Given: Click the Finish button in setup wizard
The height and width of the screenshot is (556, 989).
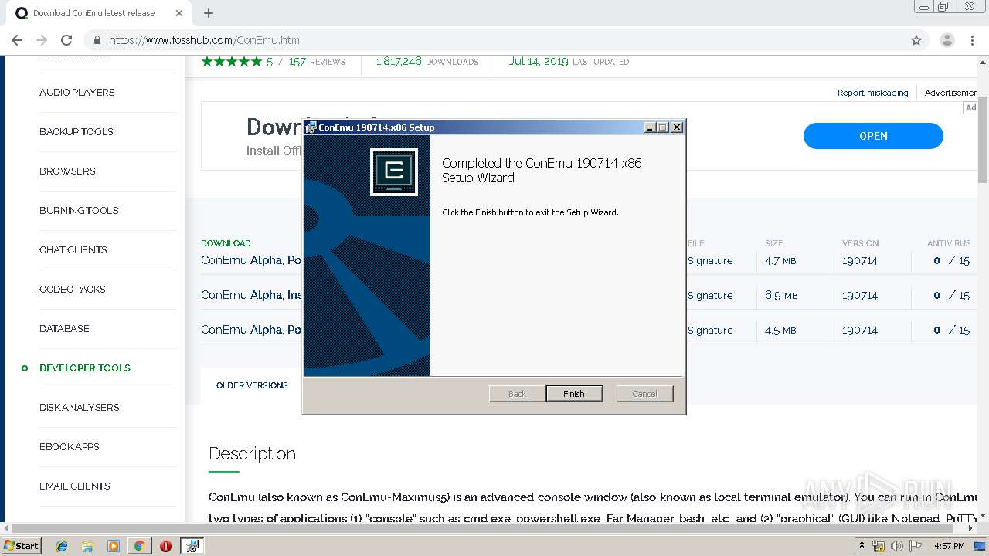Looking at the screenshot, I should click(x=574, y=394).
